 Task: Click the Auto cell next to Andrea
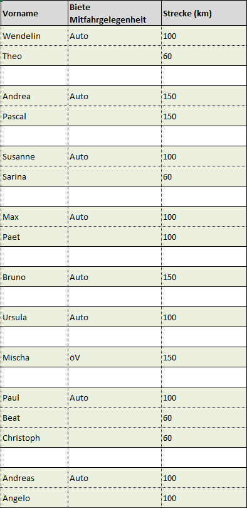(115, 96)
